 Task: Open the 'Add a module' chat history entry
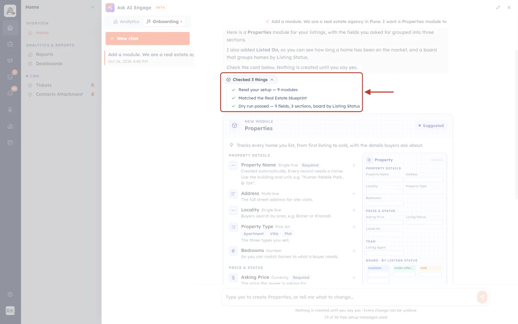[x=149, y=58]
